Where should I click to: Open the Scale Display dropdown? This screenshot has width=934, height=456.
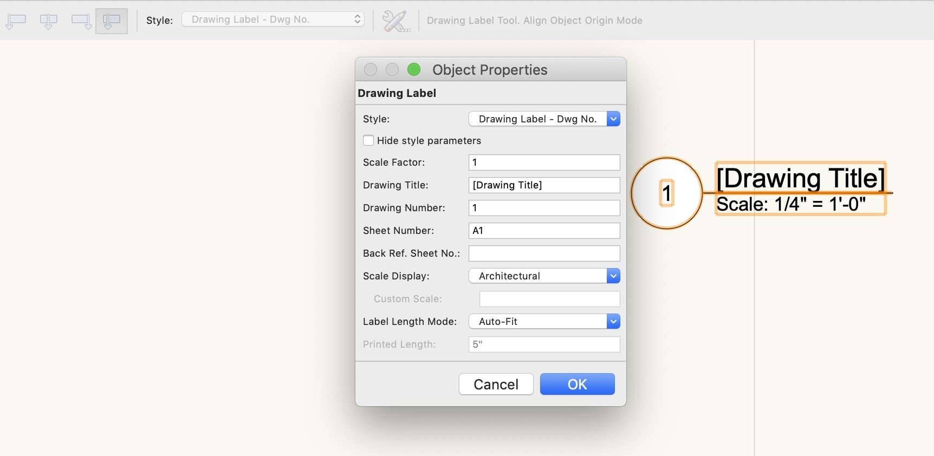click(544, 276)
